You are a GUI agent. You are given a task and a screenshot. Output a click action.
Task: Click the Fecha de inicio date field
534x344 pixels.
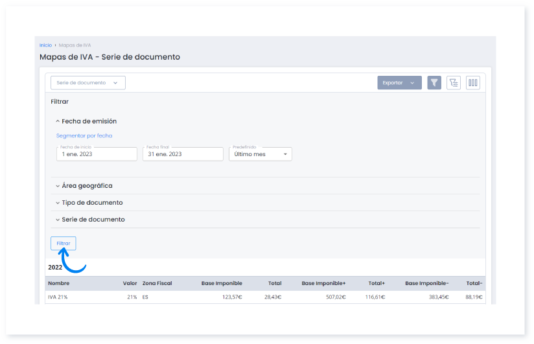(x=97, y=154)
